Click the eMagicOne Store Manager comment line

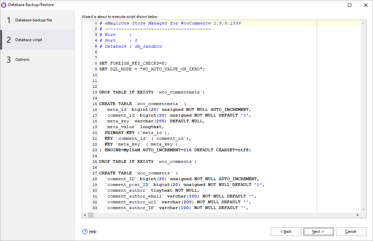point(170,23)
